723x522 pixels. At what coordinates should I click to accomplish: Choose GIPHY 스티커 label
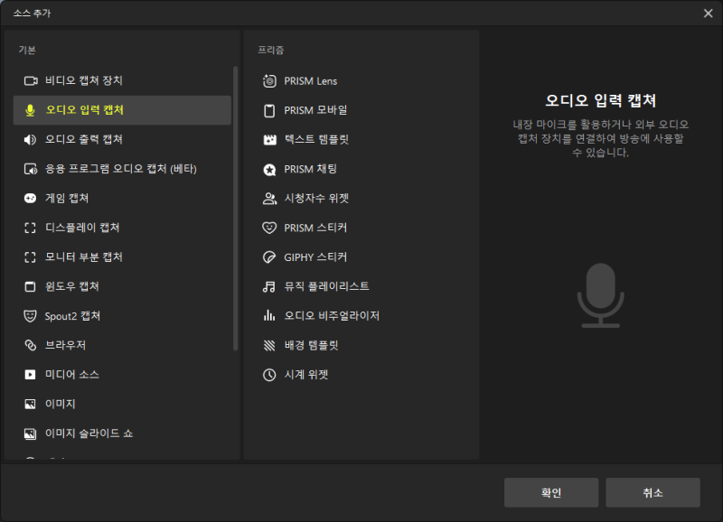click(315, 257)
